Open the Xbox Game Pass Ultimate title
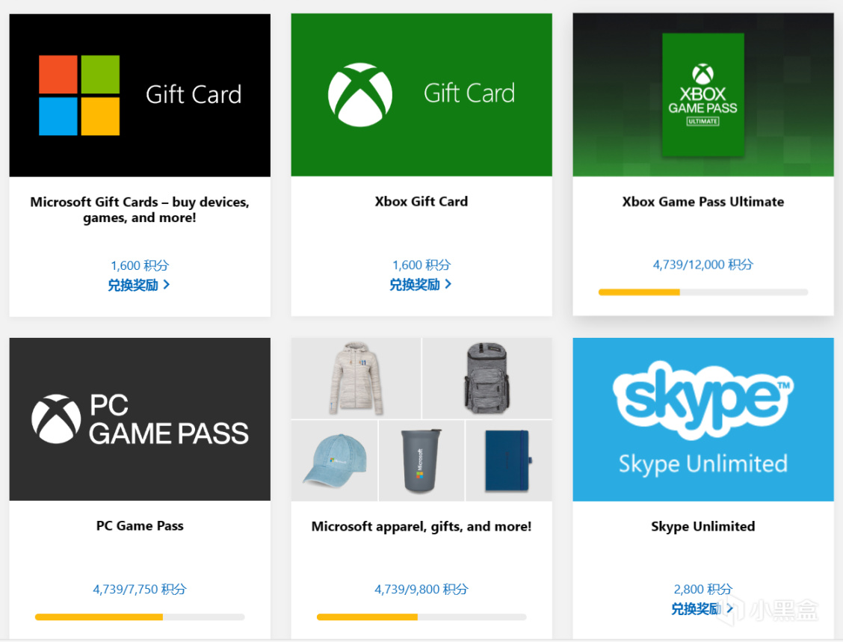 click(x=702, y=202)
